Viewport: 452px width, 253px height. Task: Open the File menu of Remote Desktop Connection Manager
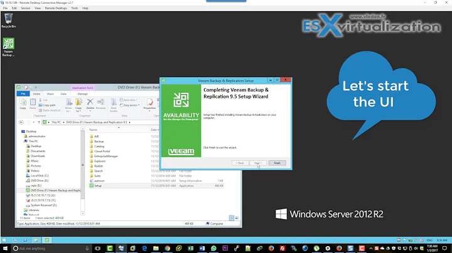coord(5,8)
